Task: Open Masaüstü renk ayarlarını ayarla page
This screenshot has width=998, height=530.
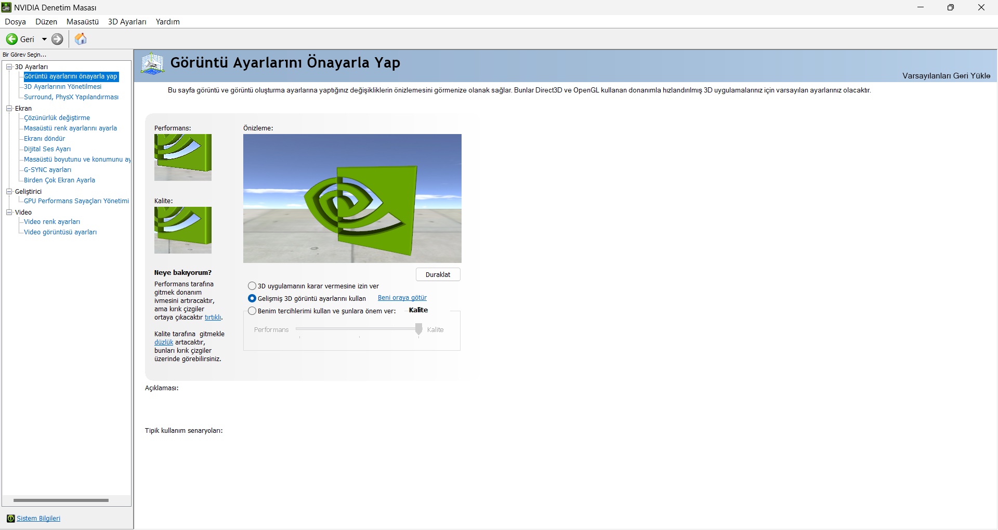Action: pos(70,128)
